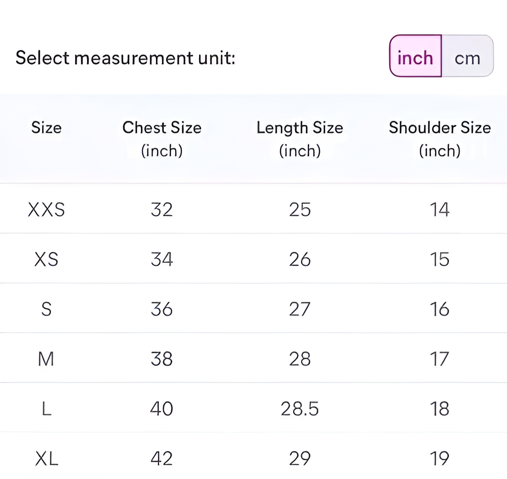Select the XL size row label
Screen dimensions: 507x479
[46, 458]
